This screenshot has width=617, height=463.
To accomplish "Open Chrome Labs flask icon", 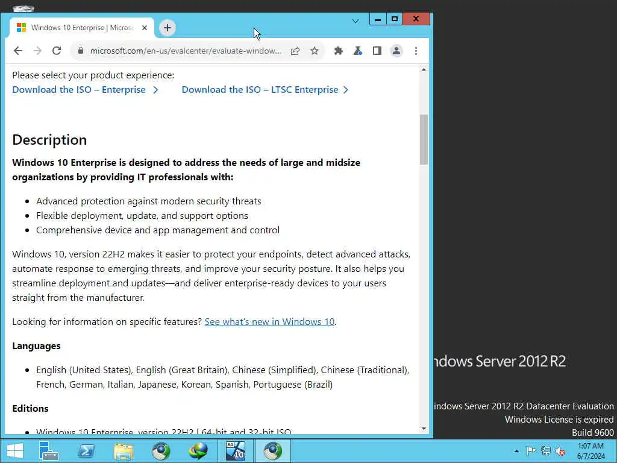I will click(x=358, y=51).
